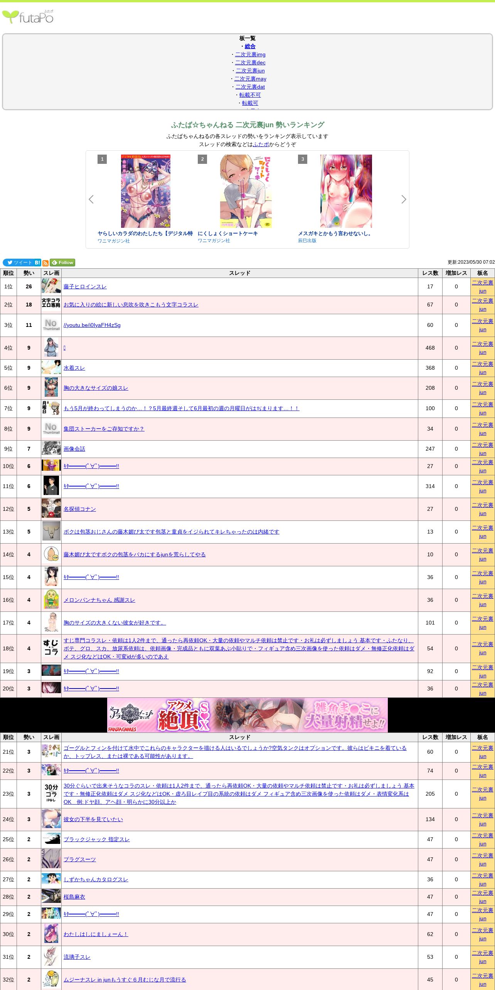Screen dimensions: 495x990
Task: Open thread メロンパンナちゃん 感謝スレ
Action: (x=99, y=600)
